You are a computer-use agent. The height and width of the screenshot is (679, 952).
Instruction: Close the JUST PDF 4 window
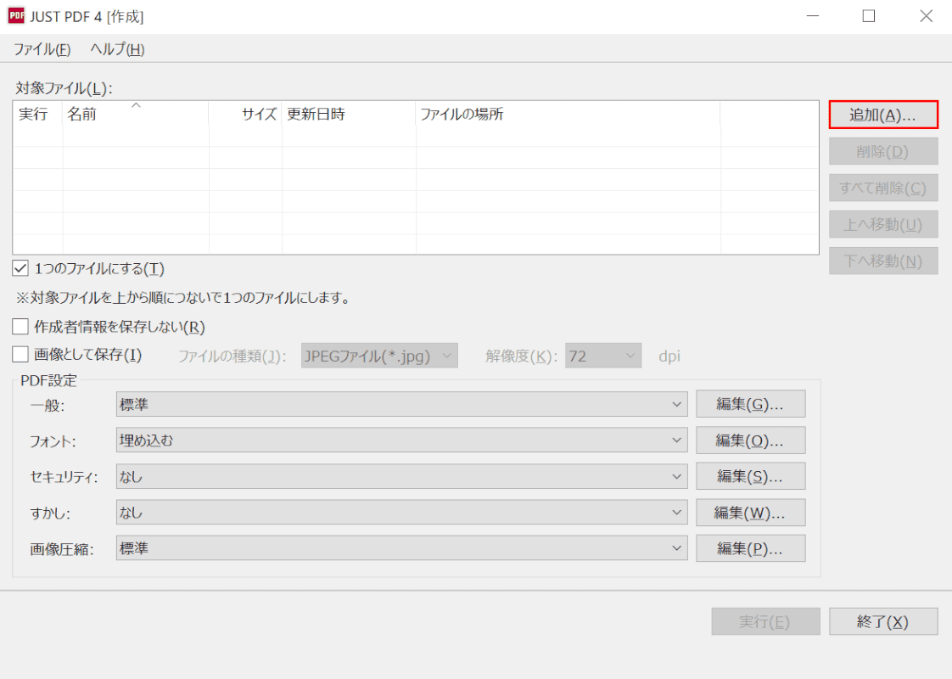point(926,16)
